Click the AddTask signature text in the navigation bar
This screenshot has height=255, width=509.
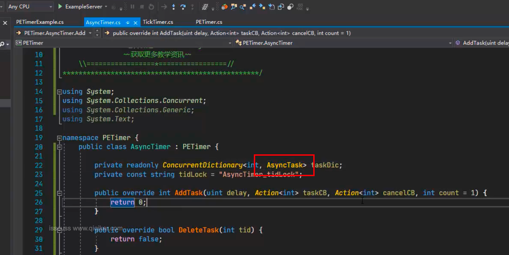[232, 33]
